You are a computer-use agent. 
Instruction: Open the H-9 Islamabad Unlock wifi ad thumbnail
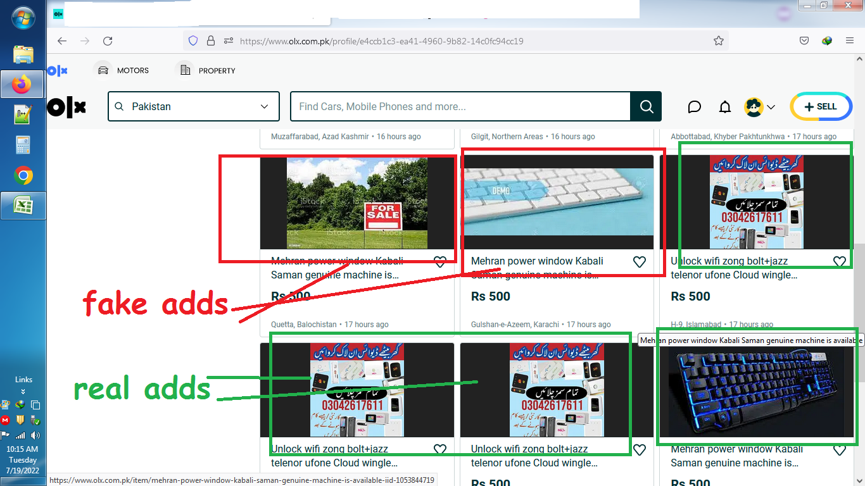pyautogui.click(x=757, y=203)
